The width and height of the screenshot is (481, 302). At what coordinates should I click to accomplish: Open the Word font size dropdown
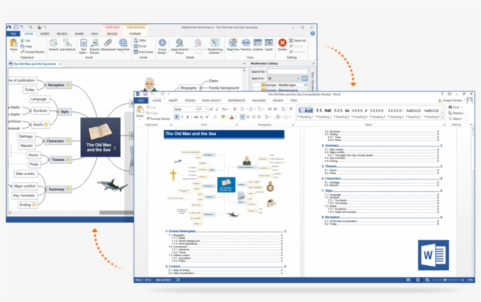[x=206, y=109]
